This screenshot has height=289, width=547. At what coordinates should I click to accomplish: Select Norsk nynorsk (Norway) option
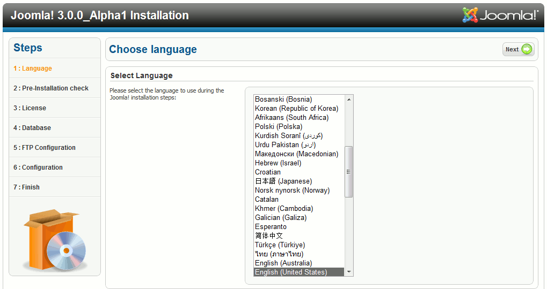[292, 191]
